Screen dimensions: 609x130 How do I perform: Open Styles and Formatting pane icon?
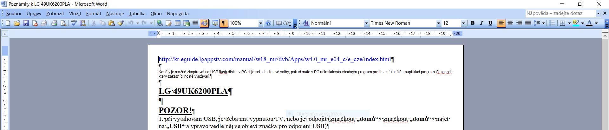305,23
